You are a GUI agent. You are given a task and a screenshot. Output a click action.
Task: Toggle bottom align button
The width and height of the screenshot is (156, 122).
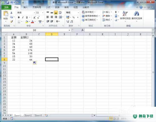click(56, 13)
